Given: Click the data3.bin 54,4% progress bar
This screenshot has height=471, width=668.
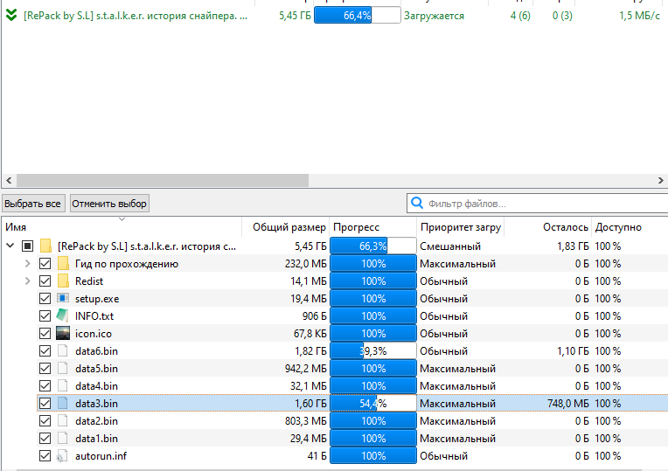Looking at the screenshot, I should [373, 404].
